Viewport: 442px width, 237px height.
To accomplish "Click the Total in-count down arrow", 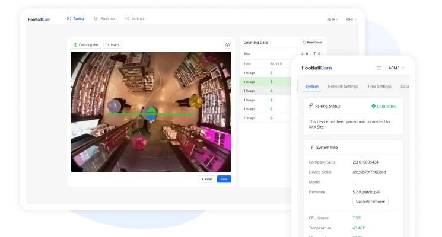I will (302, 53).
